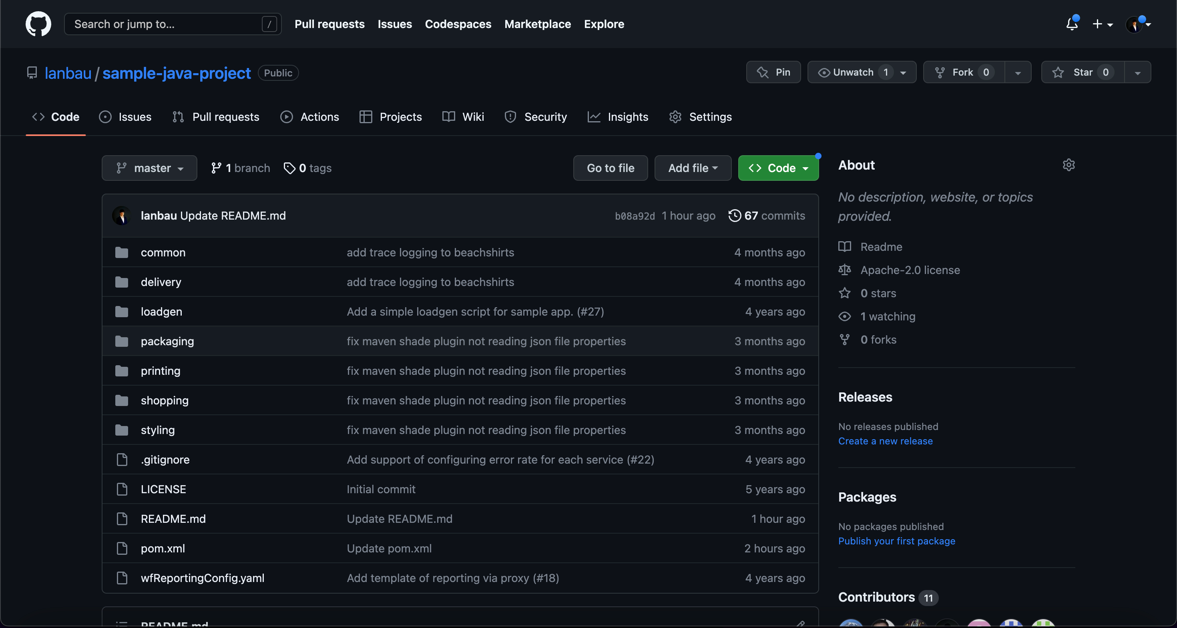Open the Insights tab
Screen dimensions: 1177x628
point(618,117)
